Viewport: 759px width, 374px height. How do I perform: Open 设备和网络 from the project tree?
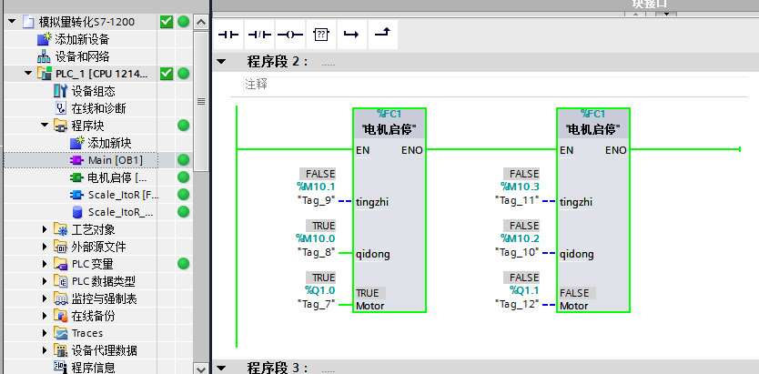pos(82,56)
